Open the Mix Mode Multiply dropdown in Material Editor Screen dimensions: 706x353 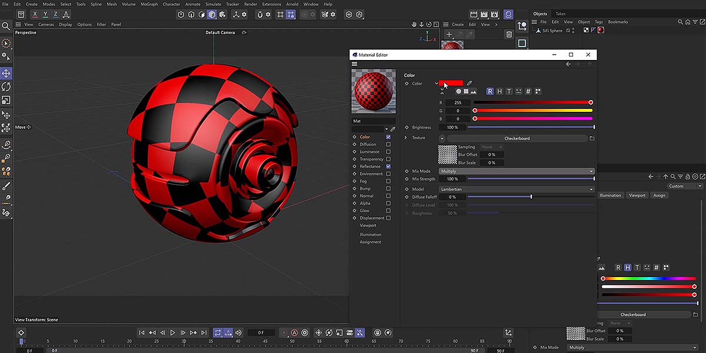(517, 171)
